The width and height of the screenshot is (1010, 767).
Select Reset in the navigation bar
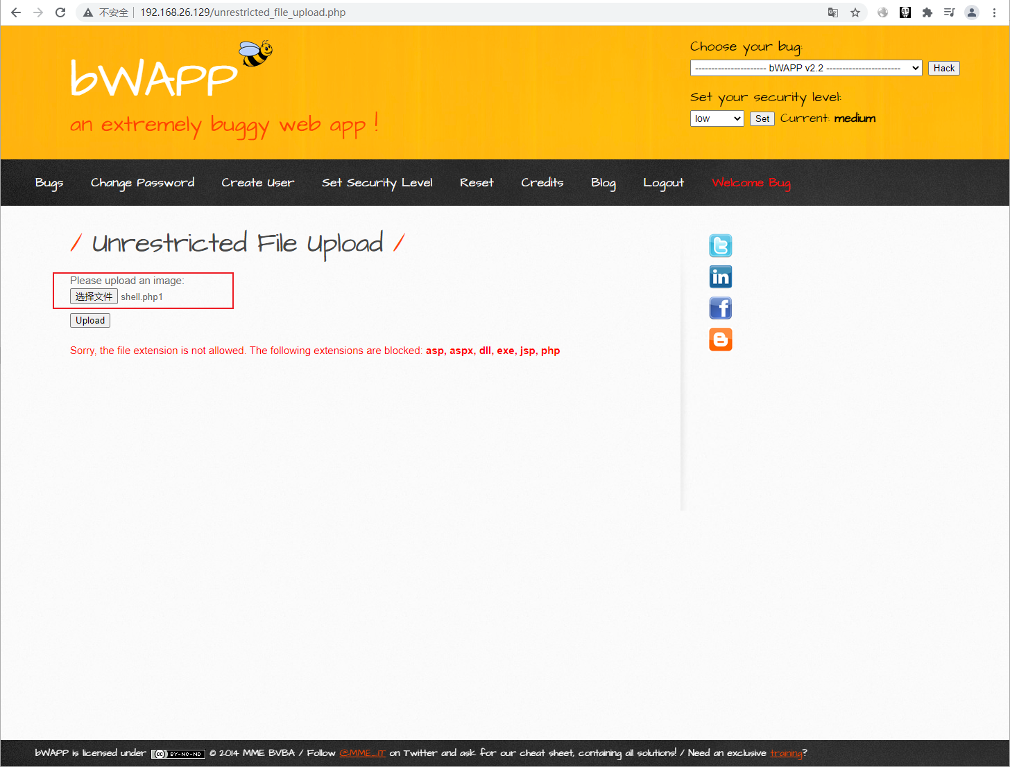pos(477,183)
